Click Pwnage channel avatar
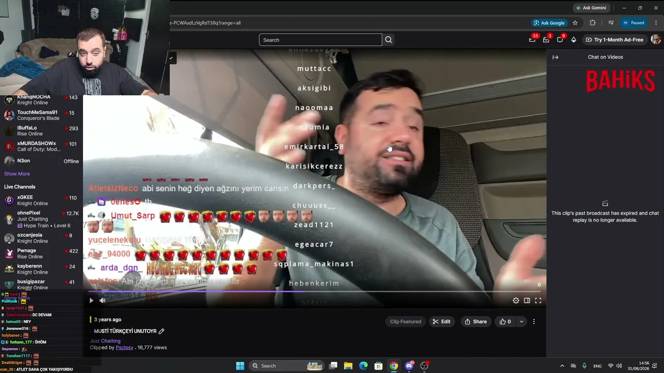Screen dimensions: 664x373 tap(9, 253)
